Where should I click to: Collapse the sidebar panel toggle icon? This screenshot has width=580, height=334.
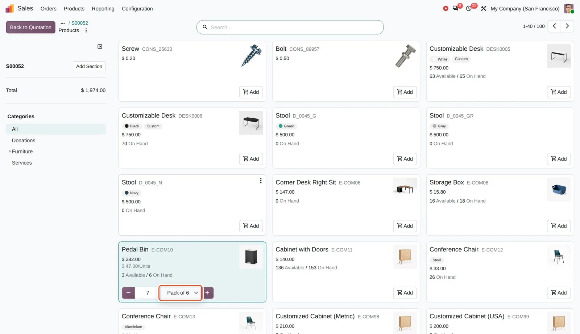(100, 47)
